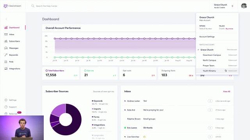The height and width of the screenshot is (140, 250).
Task: Switch to North Campus subaccount
Action: pyautogui.click(x=217, y=60)
